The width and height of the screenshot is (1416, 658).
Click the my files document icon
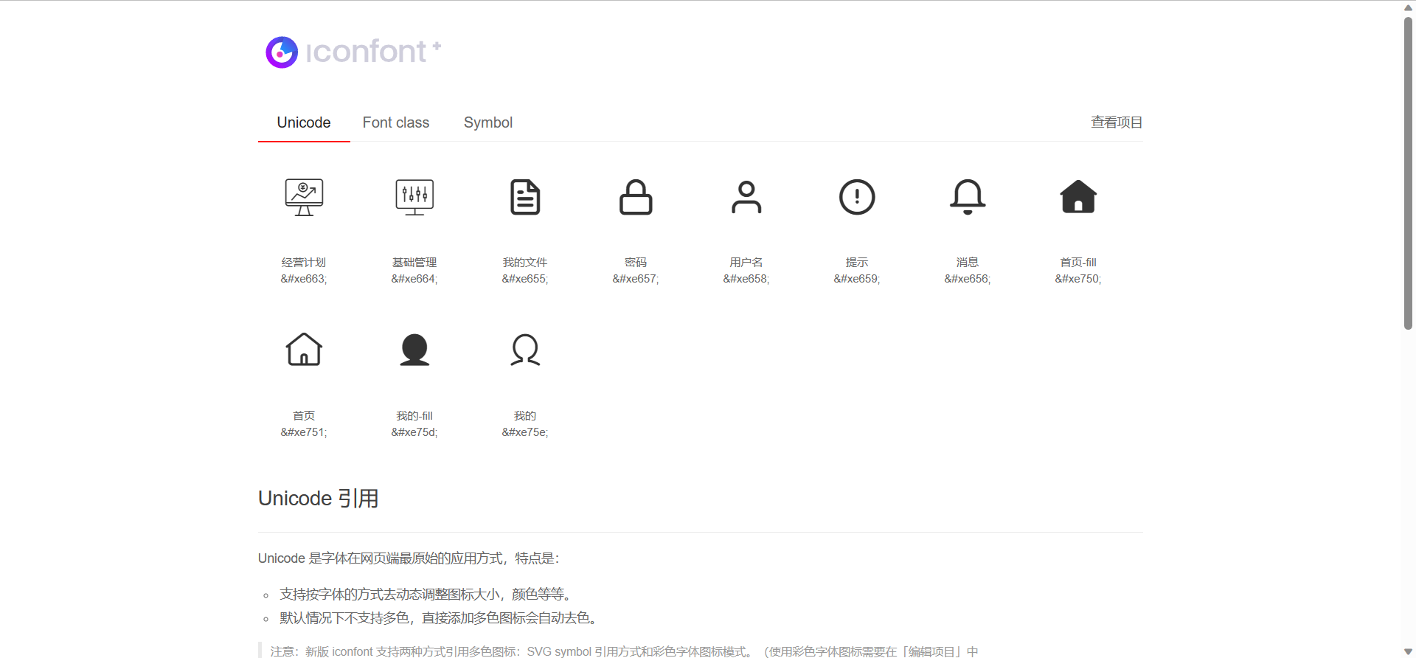tap(525, 197)
